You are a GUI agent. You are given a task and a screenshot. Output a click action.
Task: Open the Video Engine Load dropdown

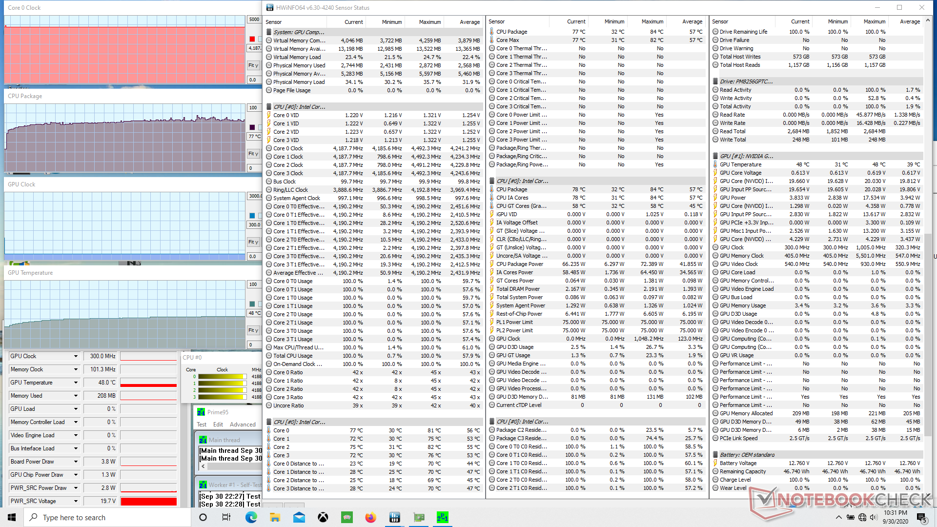[x=76, y=435]
